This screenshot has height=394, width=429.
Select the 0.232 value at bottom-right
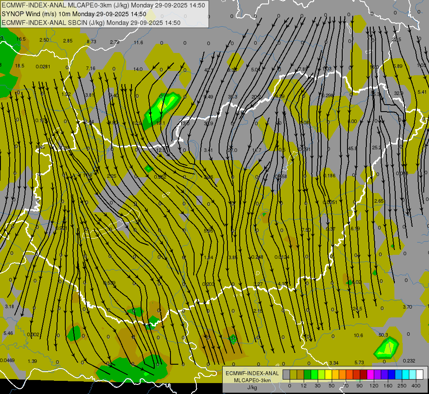[x=408, y=361]
